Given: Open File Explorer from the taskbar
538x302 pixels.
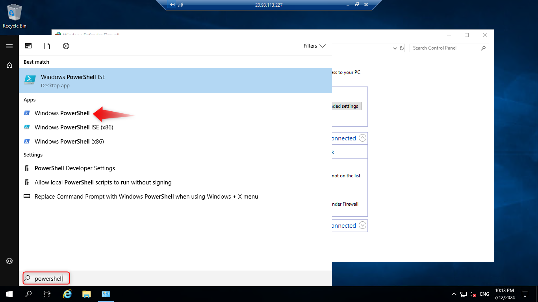Looking at the screenshot, I should coord(87,294).
